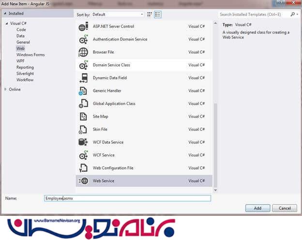Click the Web Configuration File icon

[x=83, y=168]
